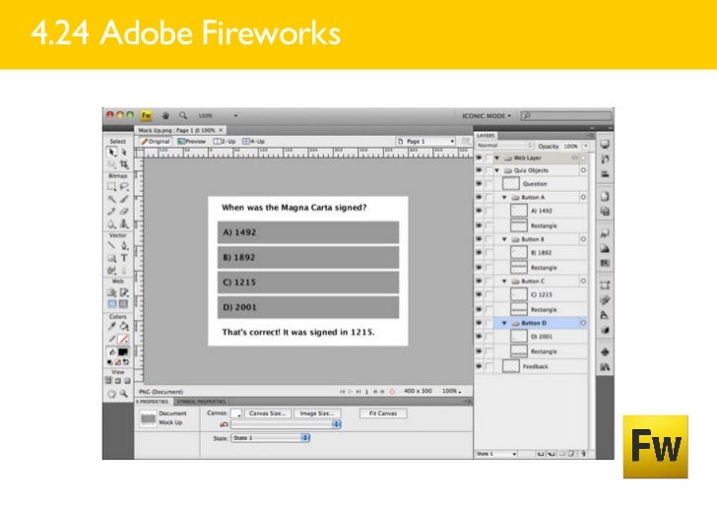Viewport: 717px width, 507px height.
Task: Choose the Rectangle vector shape tool
Action: pyautogui.click(x=112, y=258)
